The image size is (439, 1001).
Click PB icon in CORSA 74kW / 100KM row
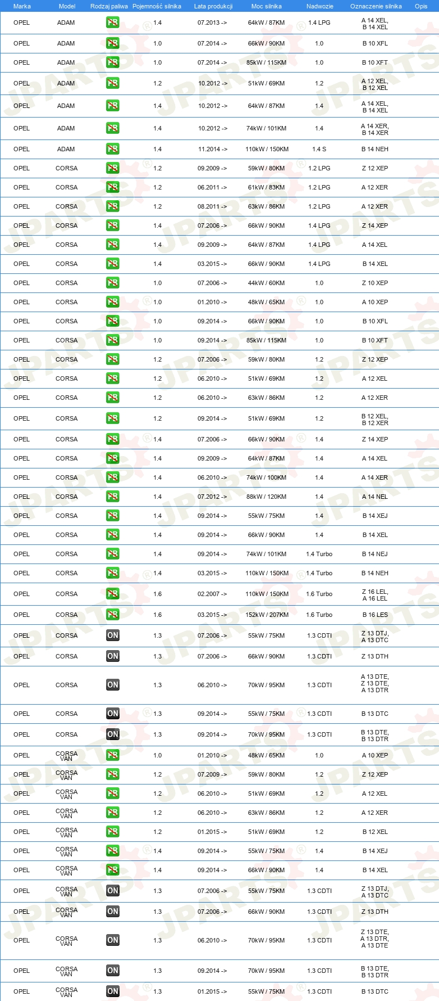point(113,477)
